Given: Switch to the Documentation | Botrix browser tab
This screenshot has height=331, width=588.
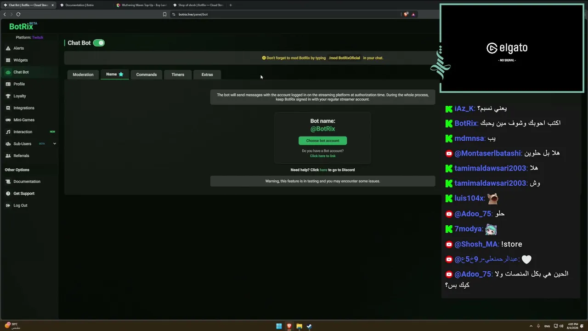Looking at the screenshot, I should (x=84, y=5).
